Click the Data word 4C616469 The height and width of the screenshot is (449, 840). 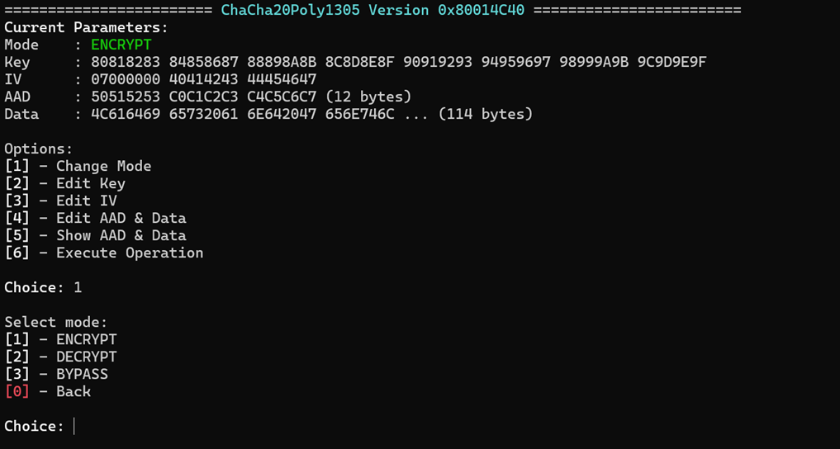[126, 114]
